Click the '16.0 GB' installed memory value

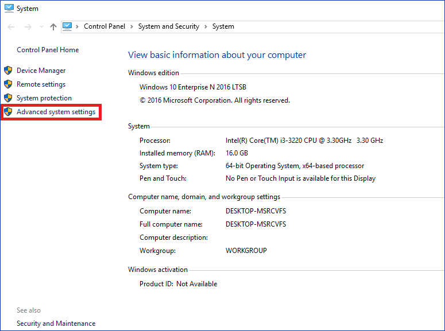point(237,153)
